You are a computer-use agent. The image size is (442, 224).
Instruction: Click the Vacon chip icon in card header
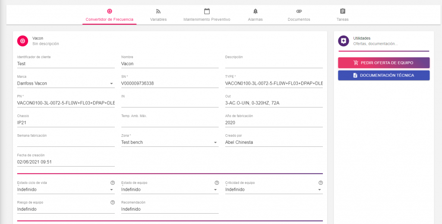tap(22, 41)
